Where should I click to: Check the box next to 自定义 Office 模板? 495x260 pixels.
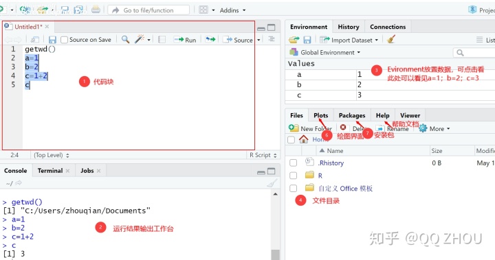point(294,188)
